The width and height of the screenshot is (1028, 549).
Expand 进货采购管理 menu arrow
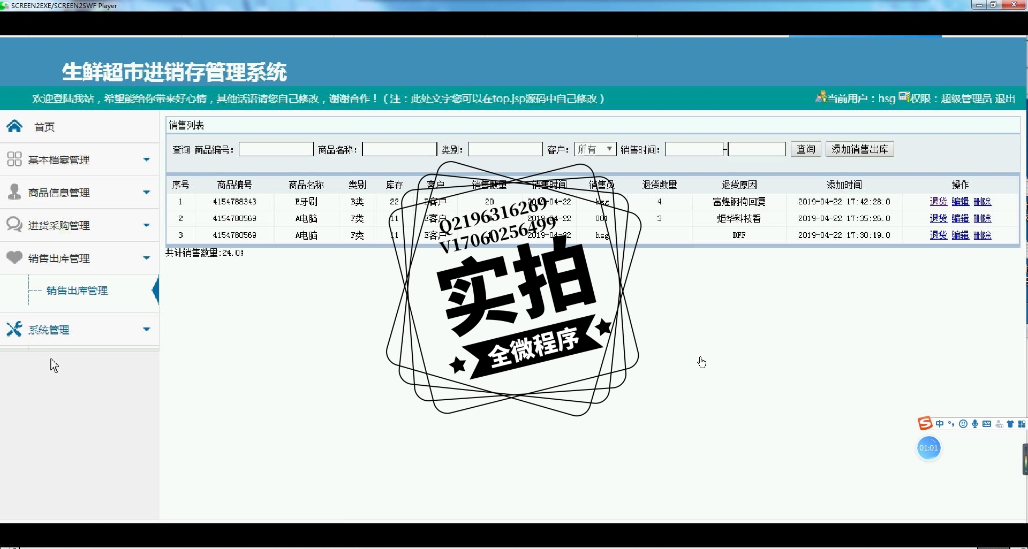tap(146, 225)
